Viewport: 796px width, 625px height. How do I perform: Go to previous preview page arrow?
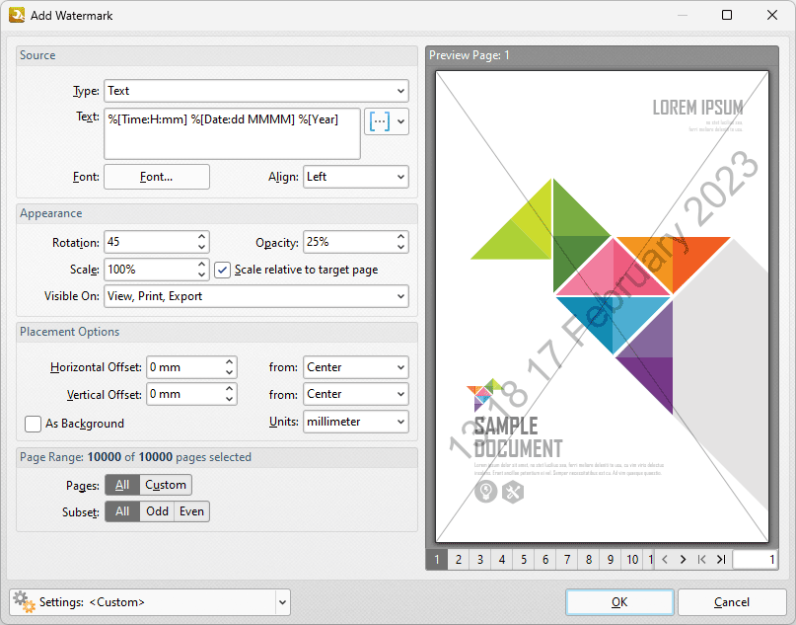(x=665, y=560)
